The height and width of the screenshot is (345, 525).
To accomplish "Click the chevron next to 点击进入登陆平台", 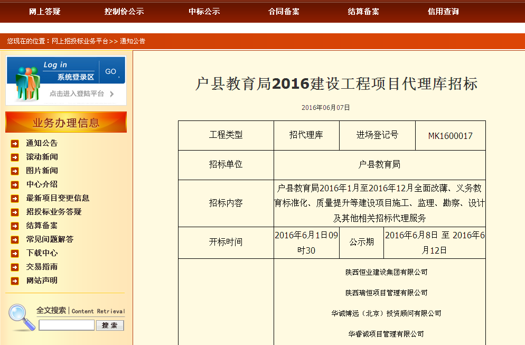I will (111, 94).
